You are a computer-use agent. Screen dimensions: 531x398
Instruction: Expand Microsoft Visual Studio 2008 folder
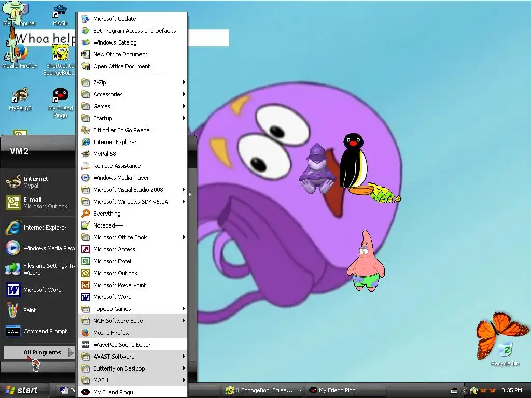(x=133, y=190)
